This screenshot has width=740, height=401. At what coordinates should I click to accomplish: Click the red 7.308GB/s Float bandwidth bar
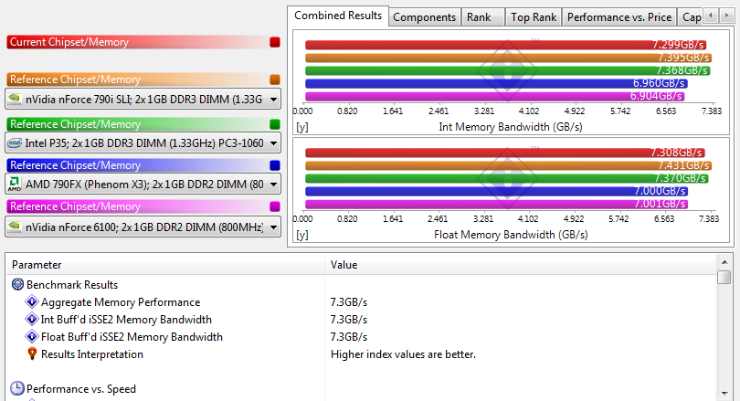pyautogui.click(x=505, y=153)
